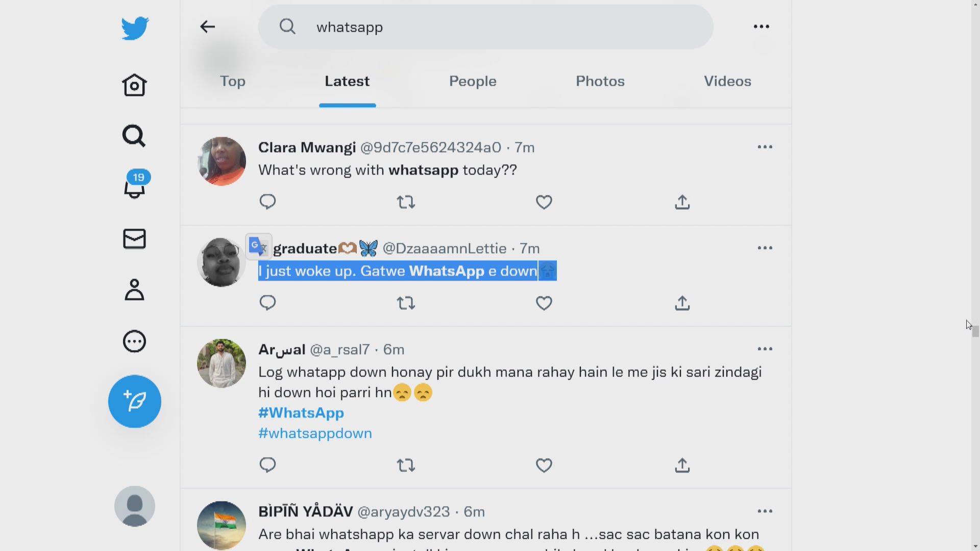The height and width of the screenshot is (551, 980).
Task: Click more options on Clara Mwangi tweet
Action: 765,146
